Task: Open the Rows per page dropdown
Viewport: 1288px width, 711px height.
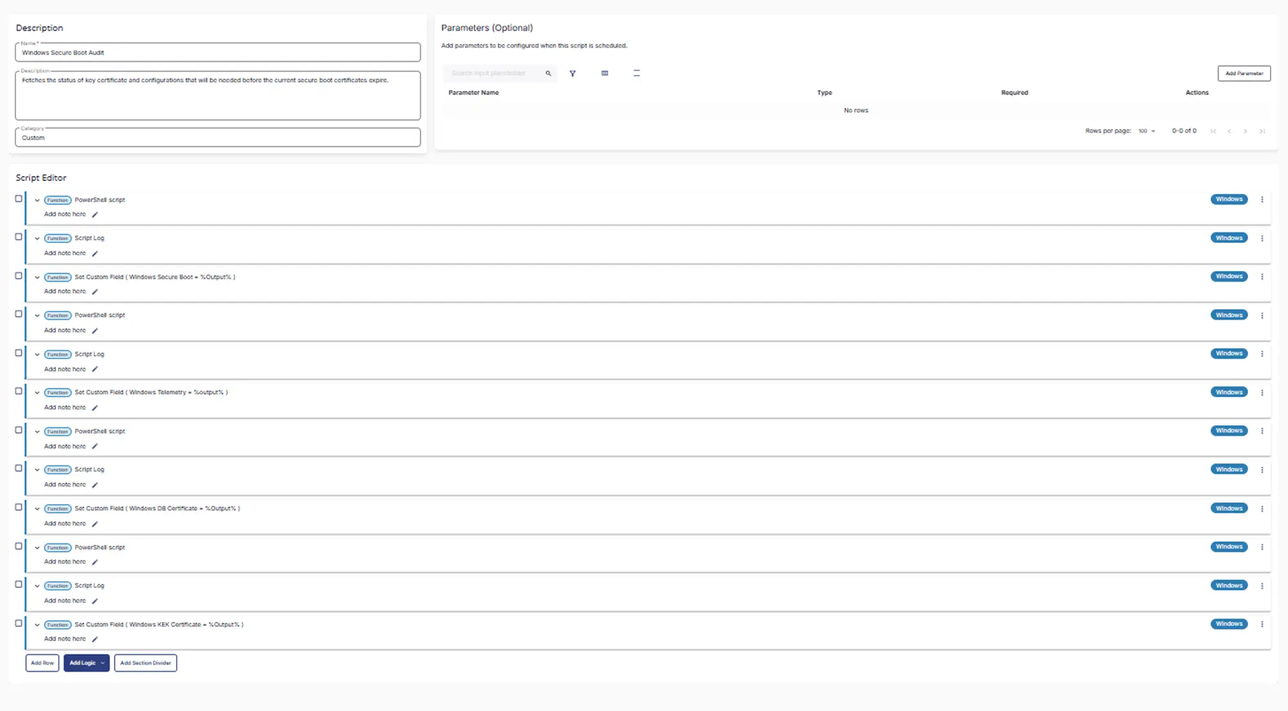Action: pyautogui.click(x=1146, y=131)
